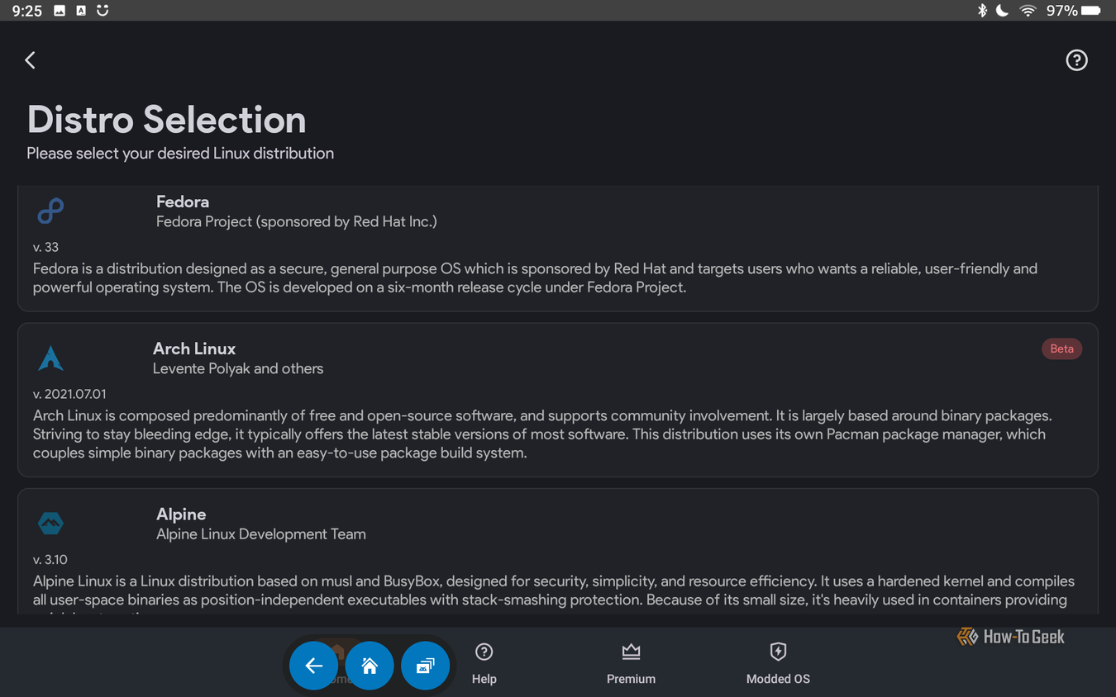Click the image notification icon in status bar
The width and height of the screenshot is (1116, 697).
click(60, 11)
